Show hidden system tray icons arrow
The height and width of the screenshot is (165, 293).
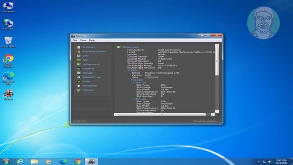(x=259, y=162)
